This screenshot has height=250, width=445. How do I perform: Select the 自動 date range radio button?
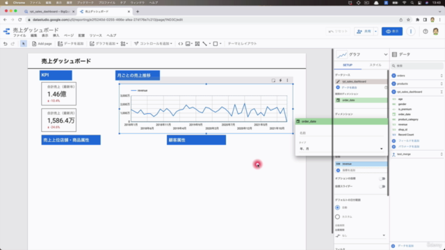click(337, 208)
